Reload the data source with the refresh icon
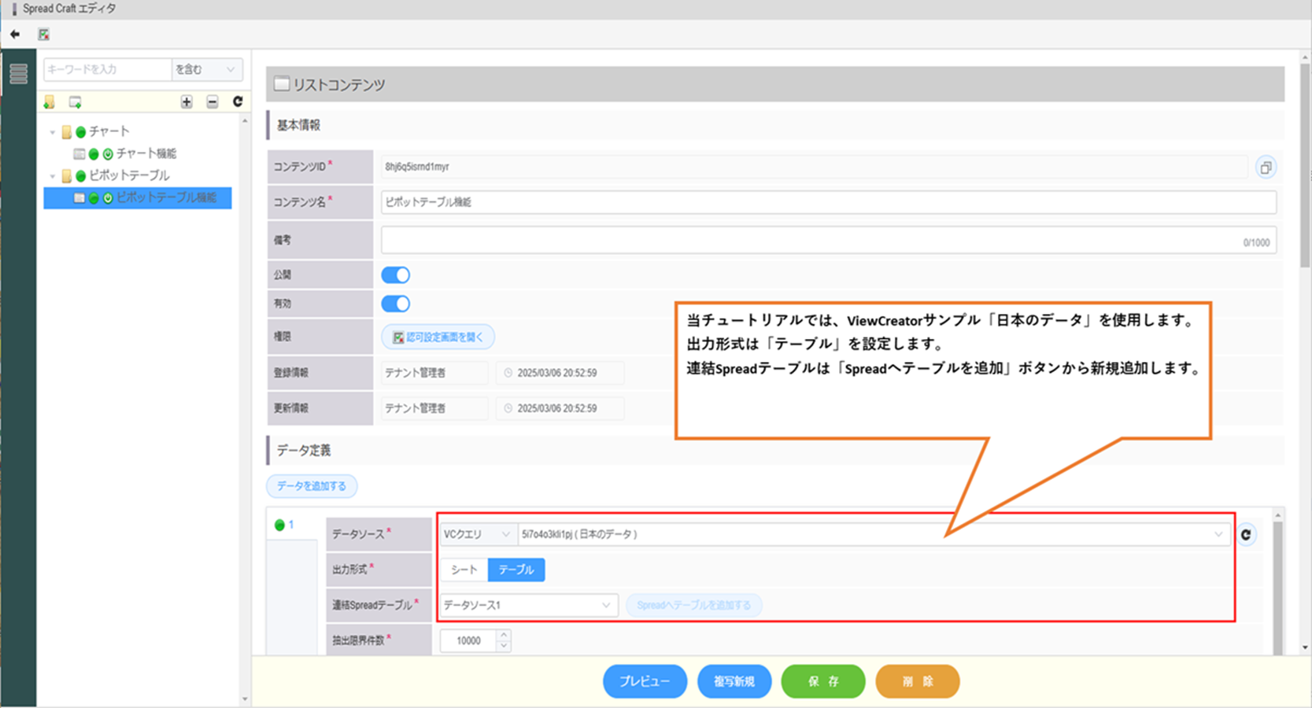 1246,535
